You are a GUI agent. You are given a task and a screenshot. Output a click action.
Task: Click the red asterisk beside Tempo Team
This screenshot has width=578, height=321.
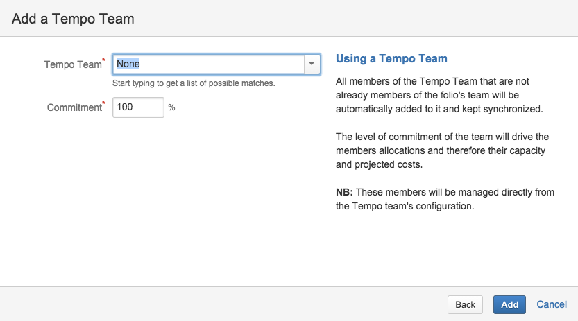pyautogui.click(x=104, y=61)
